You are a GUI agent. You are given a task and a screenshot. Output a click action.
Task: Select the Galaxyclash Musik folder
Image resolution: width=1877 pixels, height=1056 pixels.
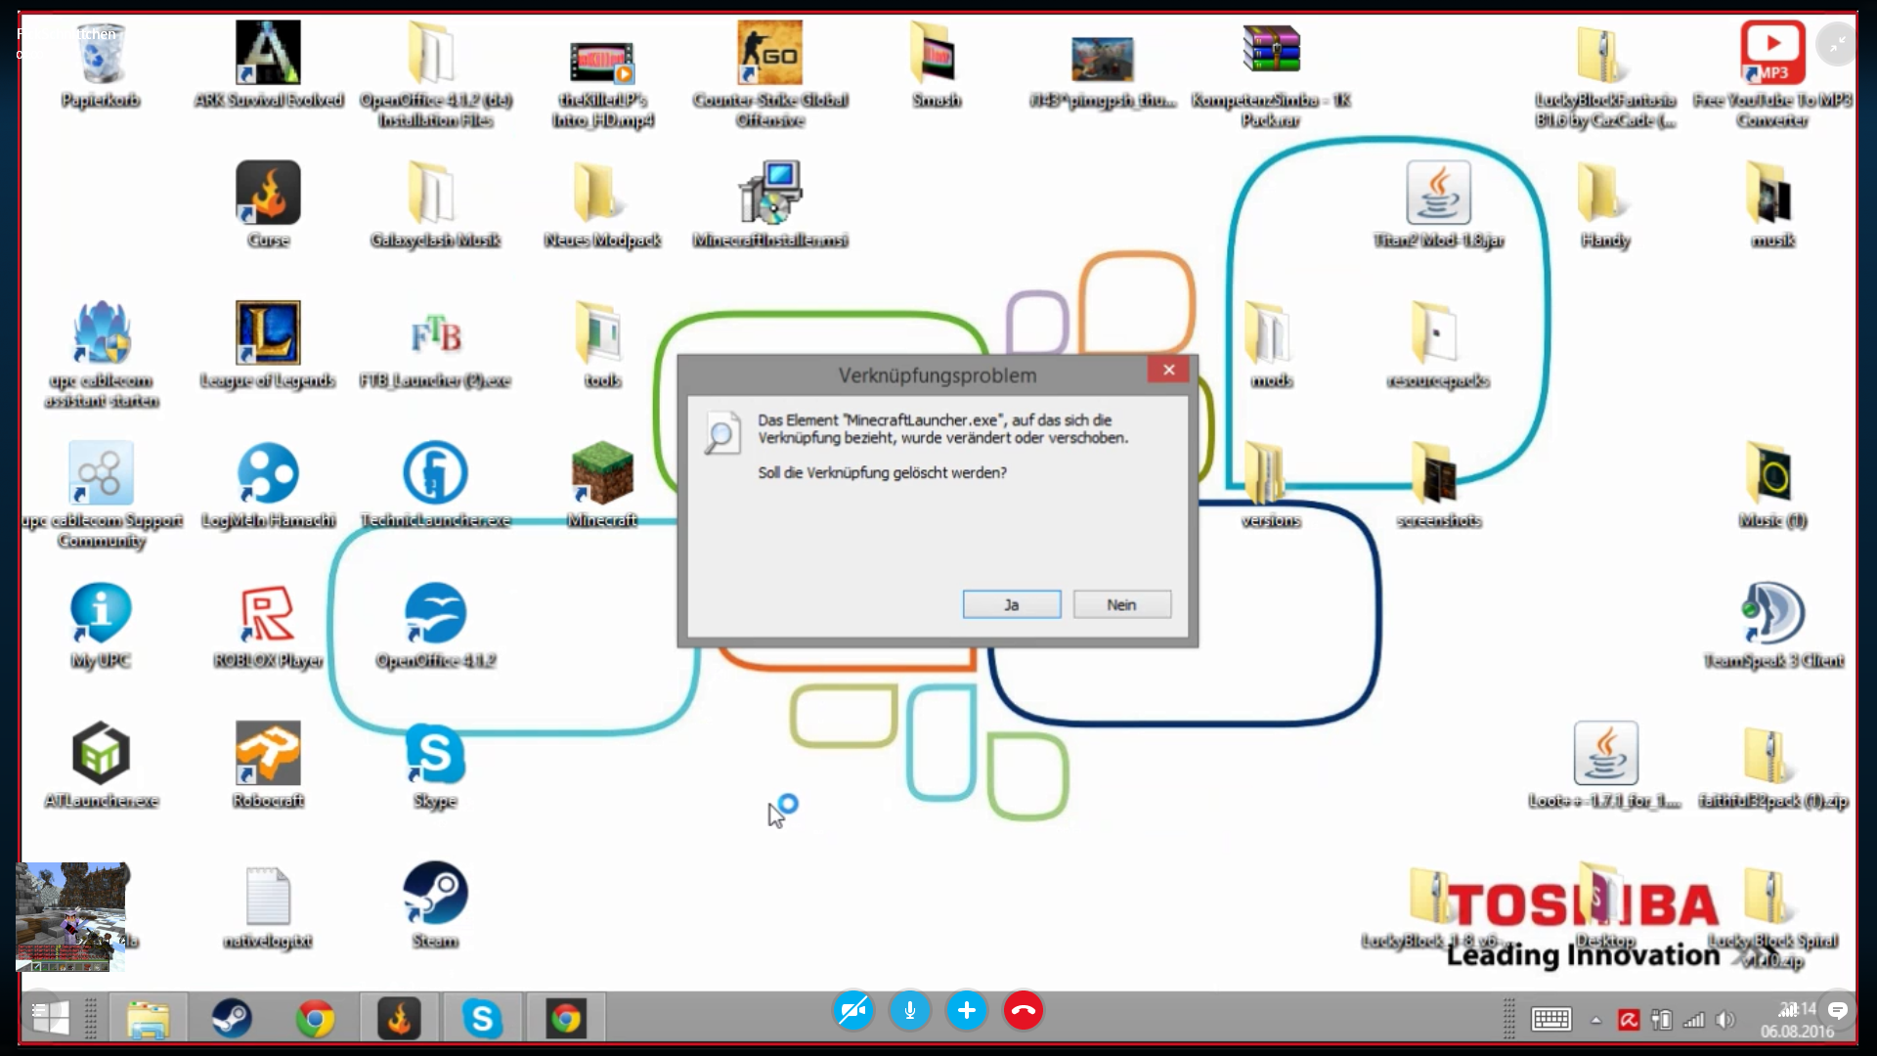[x=435, y=205]
